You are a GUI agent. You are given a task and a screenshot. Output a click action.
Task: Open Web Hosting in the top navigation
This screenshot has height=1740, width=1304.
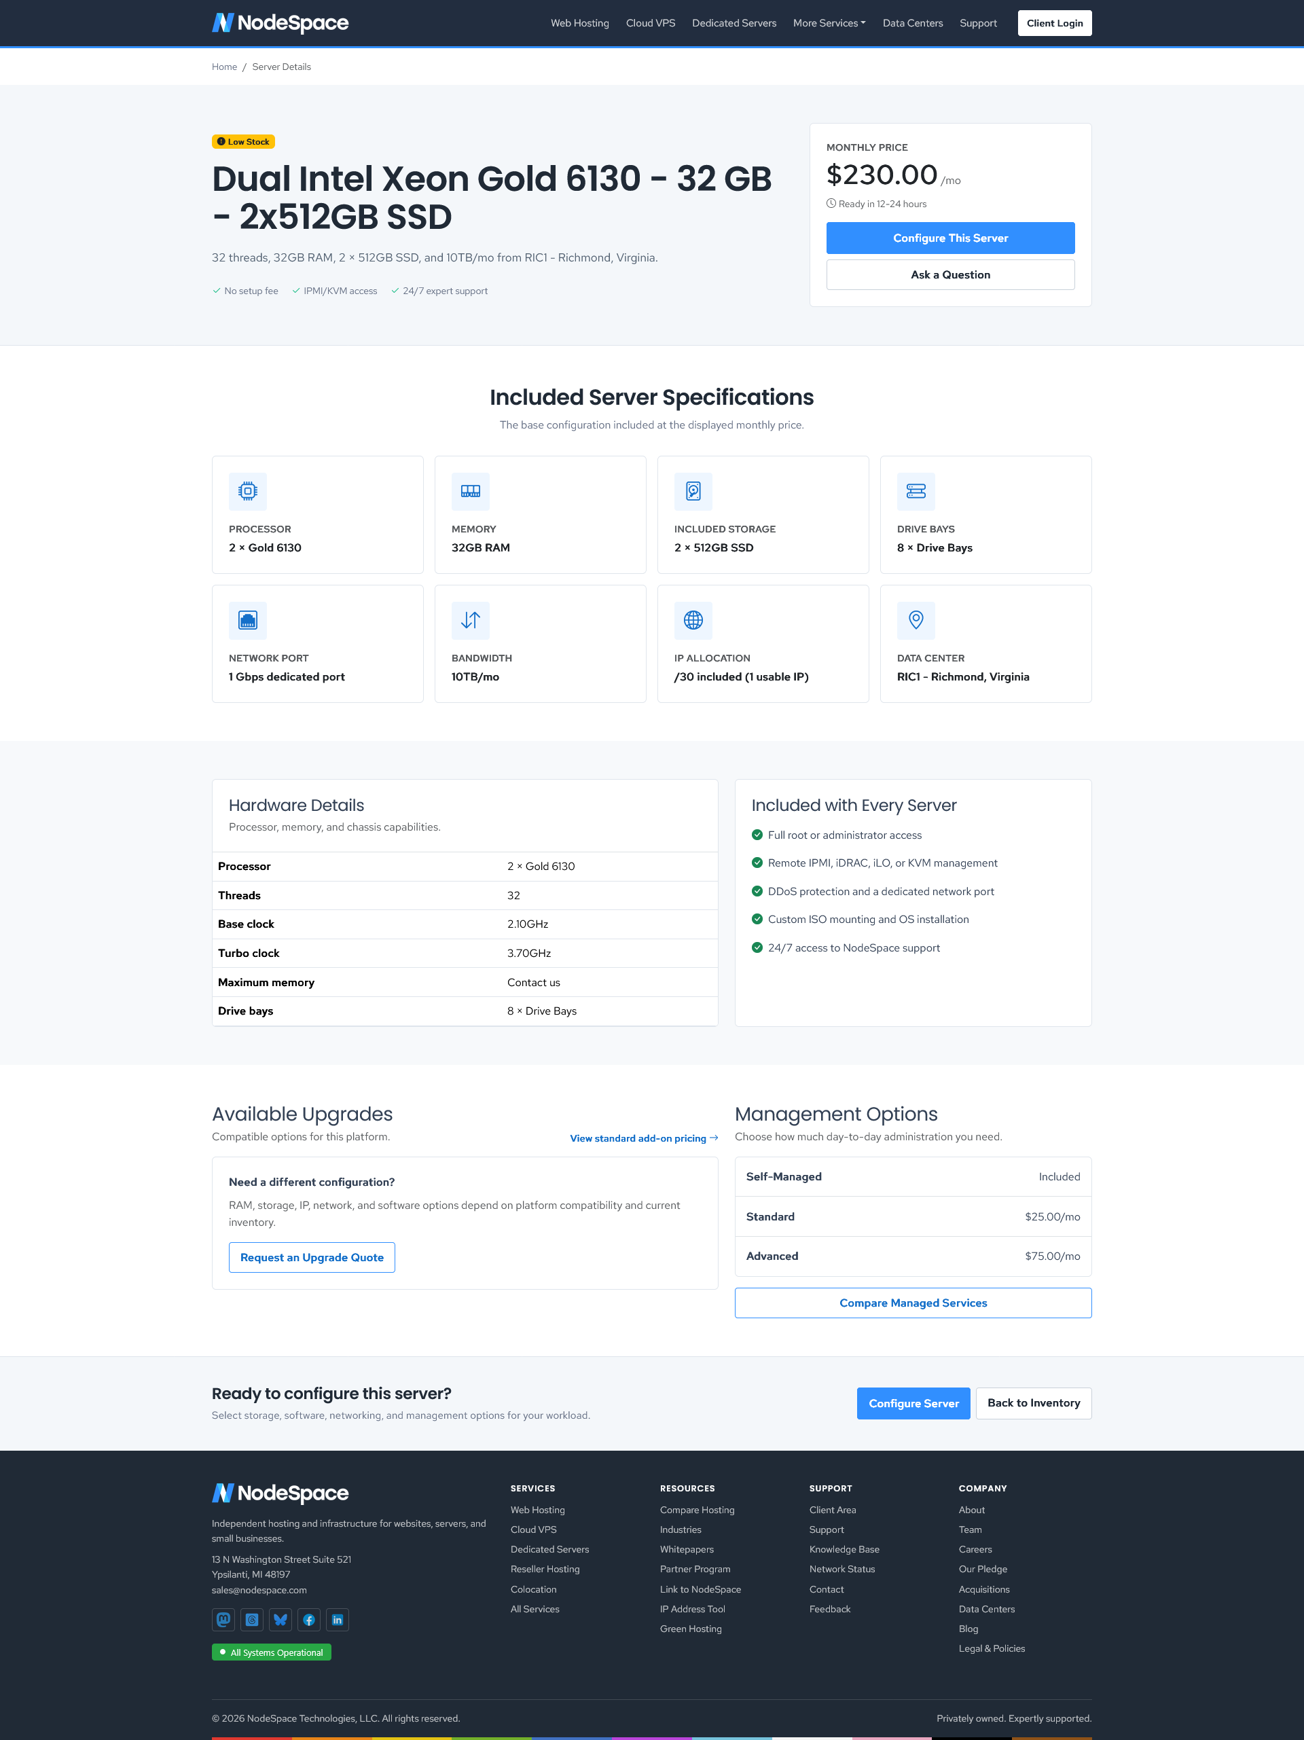[x=579, y=23]
